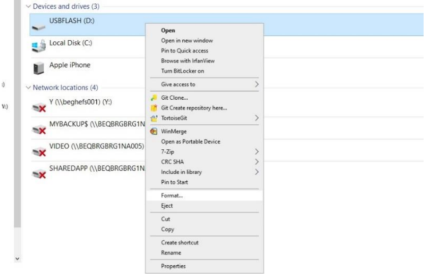Click the WinMerge icon in context menu
Viewport: 430px width, 277px height.
[x=154, y=132]
